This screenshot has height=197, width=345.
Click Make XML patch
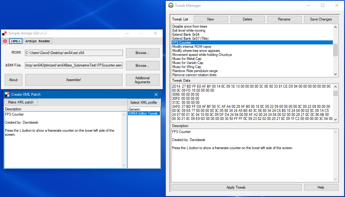pos(21,102)
